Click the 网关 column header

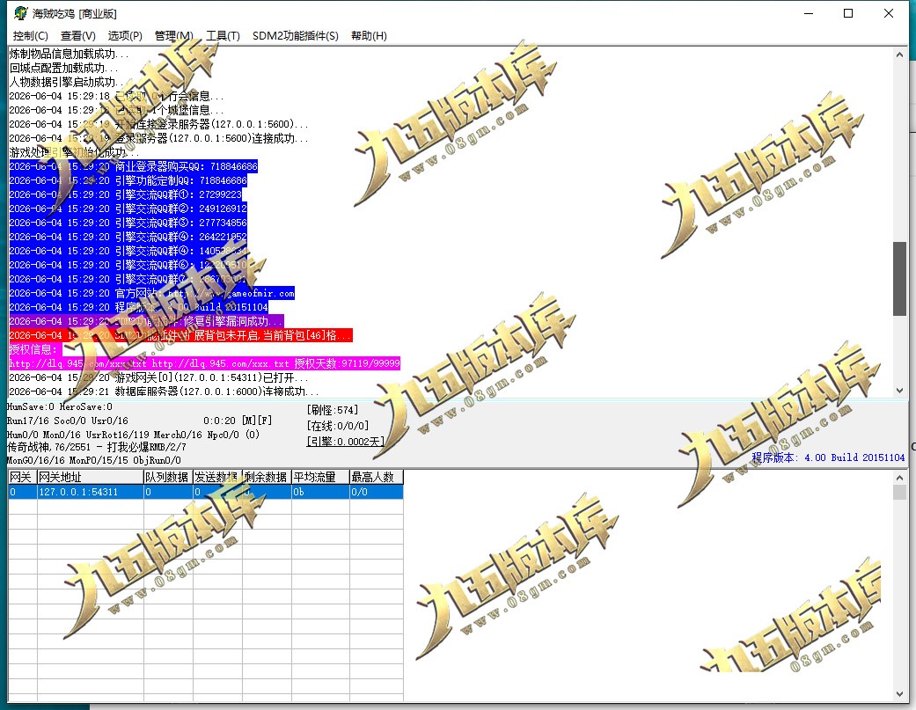pyautogui.click(x=23, y=477)
